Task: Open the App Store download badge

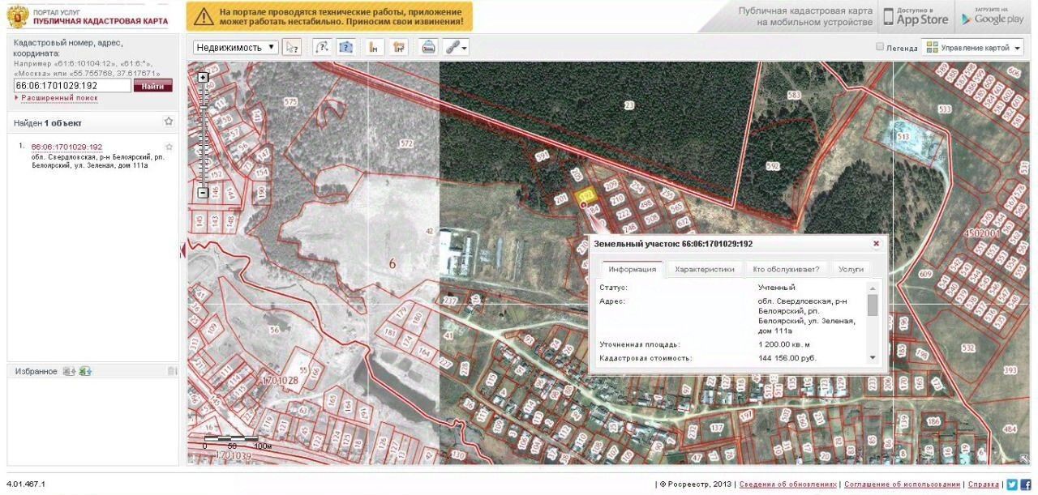Action: tap(916, 16)
